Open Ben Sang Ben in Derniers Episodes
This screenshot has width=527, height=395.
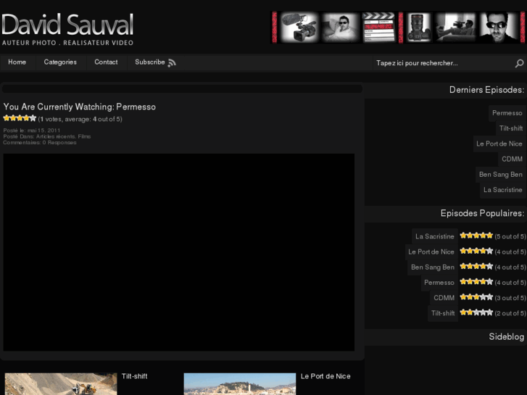[x=500, y=175]
